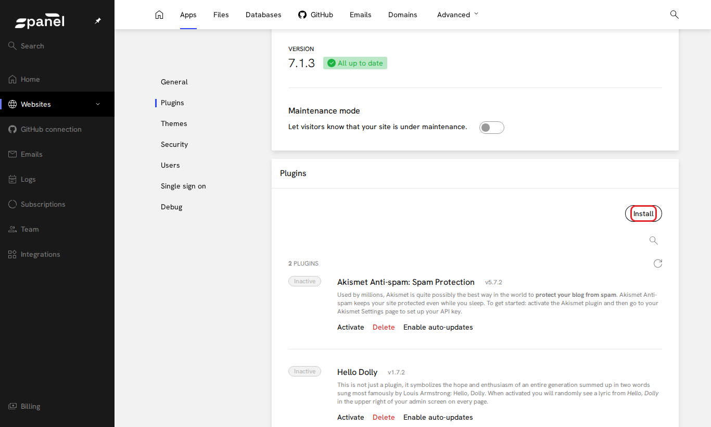This screenshot has width=711, height=427.
Task: Pin the sidebar with the pin icon
Action: click(x=98, y=21)
